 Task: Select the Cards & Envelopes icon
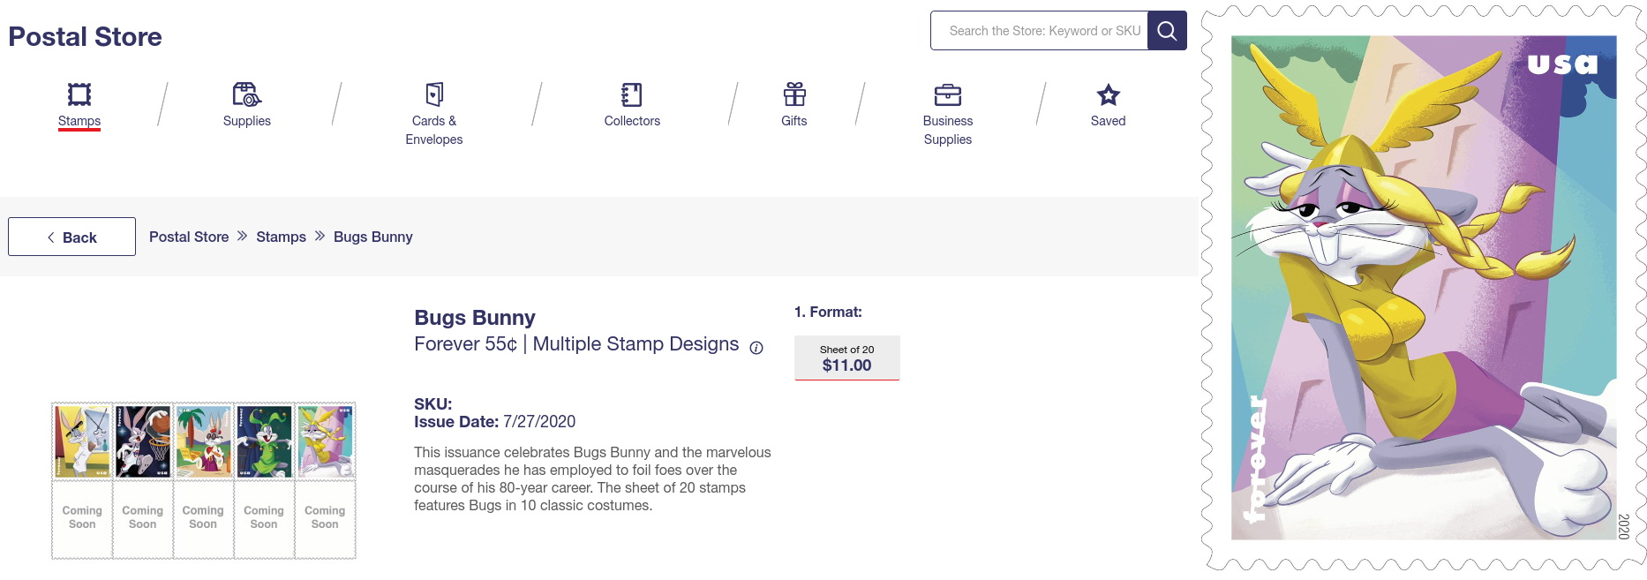[434, 94]
